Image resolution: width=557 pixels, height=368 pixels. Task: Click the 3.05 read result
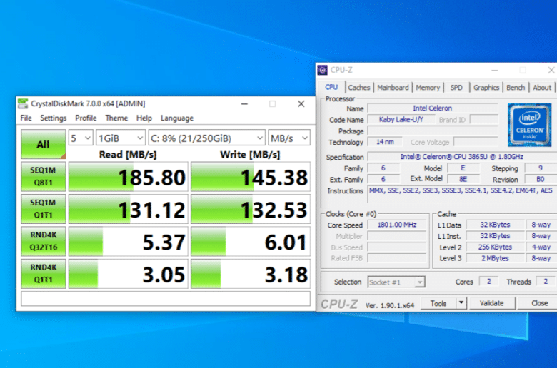point(129,274)
